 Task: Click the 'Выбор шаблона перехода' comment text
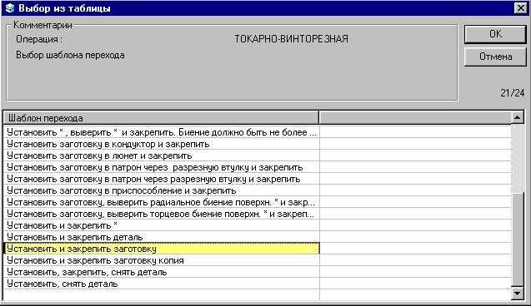70,55
